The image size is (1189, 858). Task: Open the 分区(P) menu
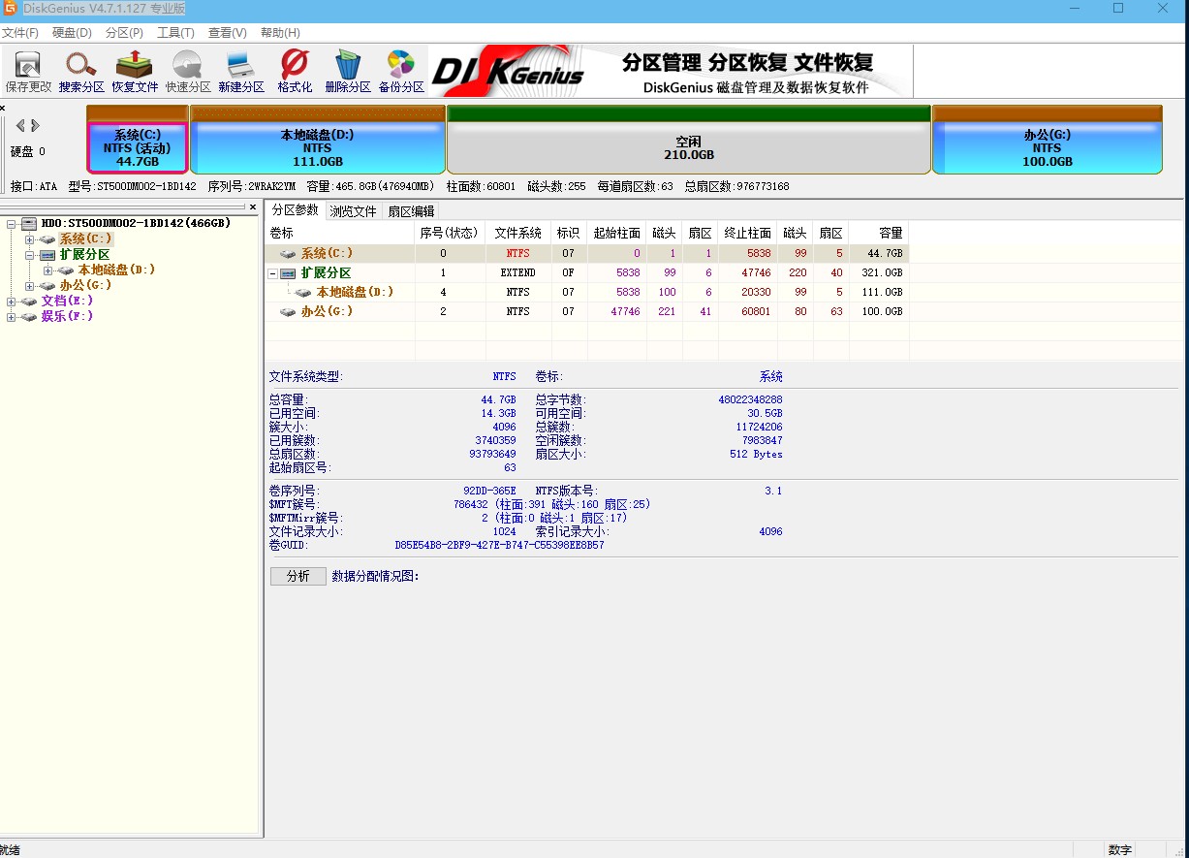pos(124,33)
